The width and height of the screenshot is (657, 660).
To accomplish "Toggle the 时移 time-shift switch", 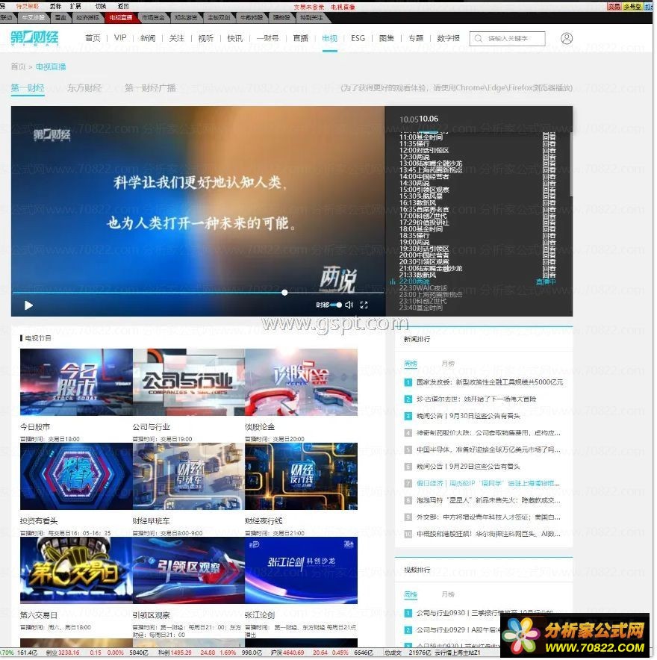I will [x=336, y=305].
